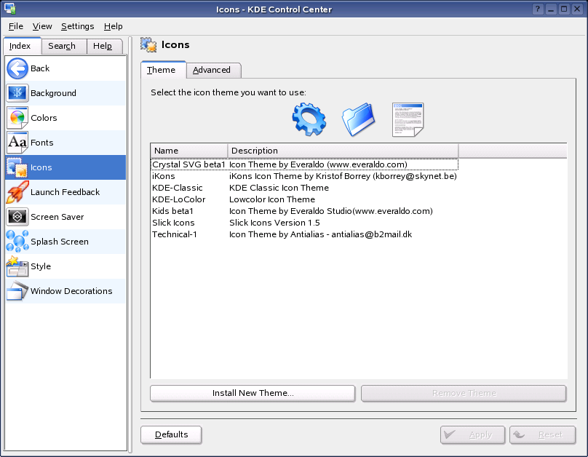Click the 'KDE Classic Icon Theme' description
Viewport: 588px width, 457px height.
279,188
